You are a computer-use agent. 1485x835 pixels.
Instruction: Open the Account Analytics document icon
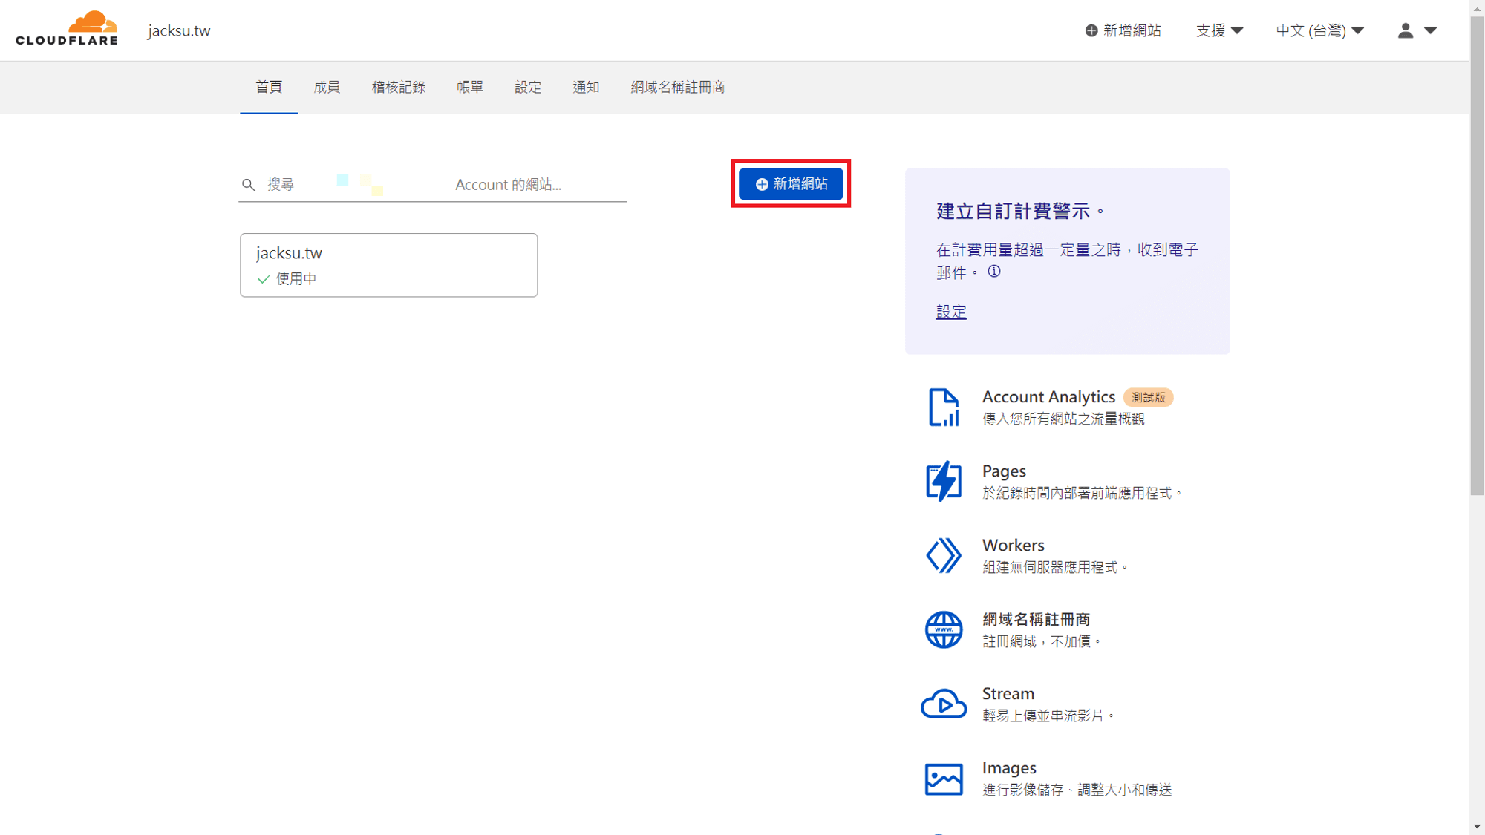tap(944, 407)
